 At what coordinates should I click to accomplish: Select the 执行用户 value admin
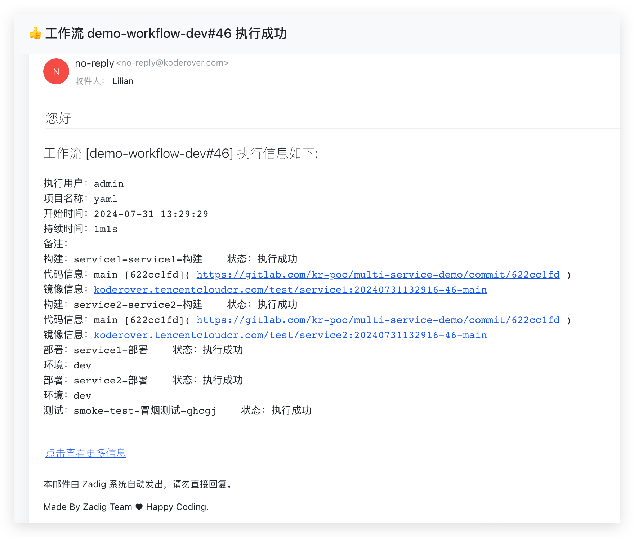(109, 183)
